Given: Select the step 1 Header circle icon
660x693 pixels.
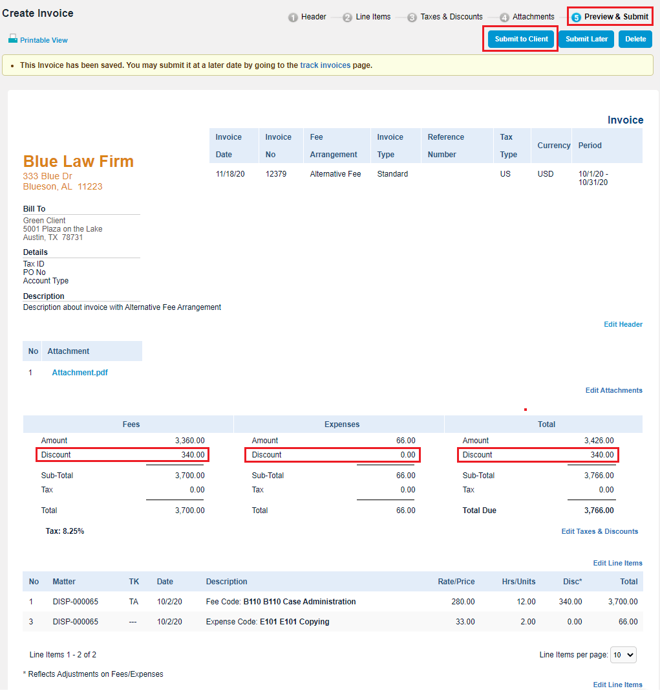Looking at the screenshot, I should point(293,17).
